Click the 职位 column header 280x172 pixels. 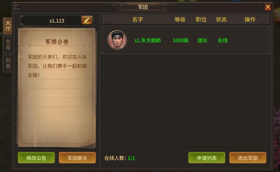pos(201,19)
